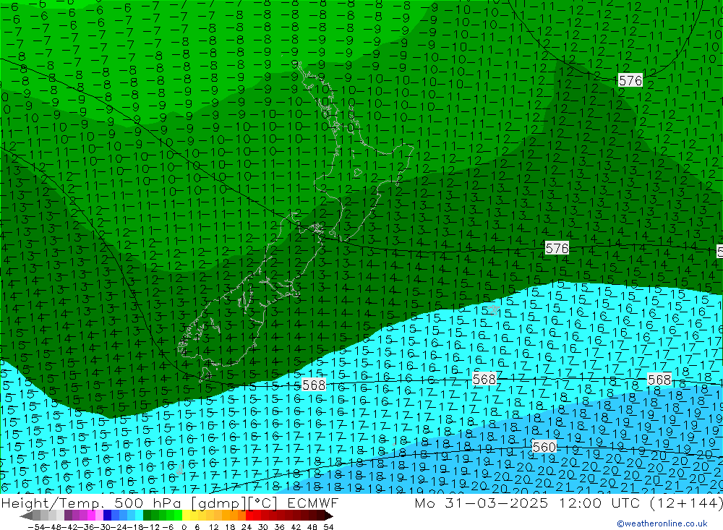The height and width of the screenshot is (530, 723).
Task: Click the 576 label near the top-right contour
Action: pos(630,81)
